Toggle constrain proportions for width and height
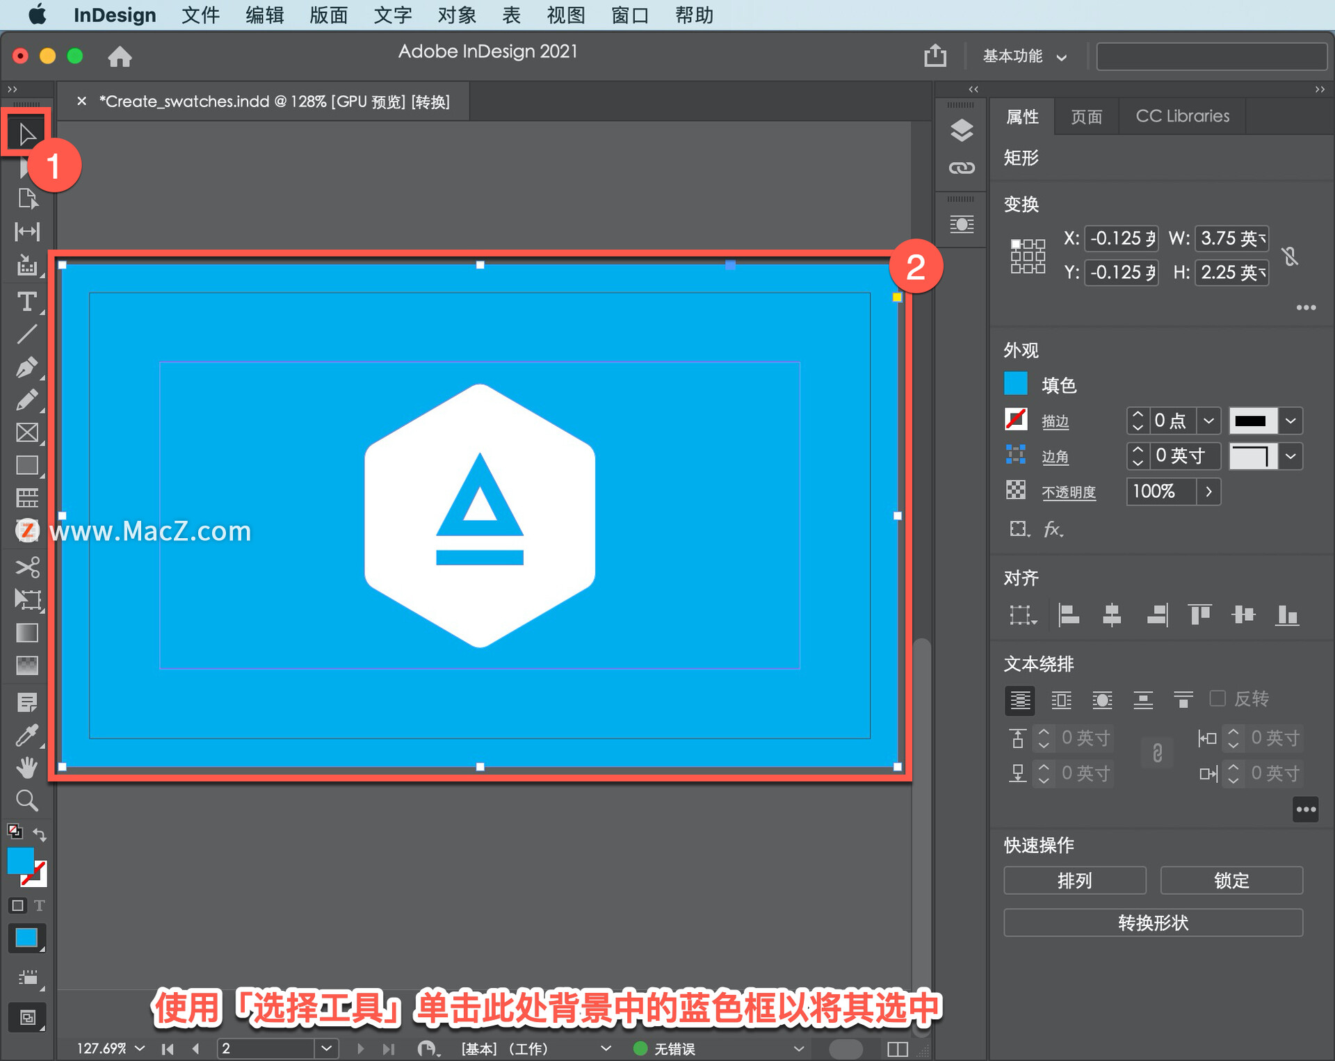This screenshot has height=1061, width=1335. 1290,256
